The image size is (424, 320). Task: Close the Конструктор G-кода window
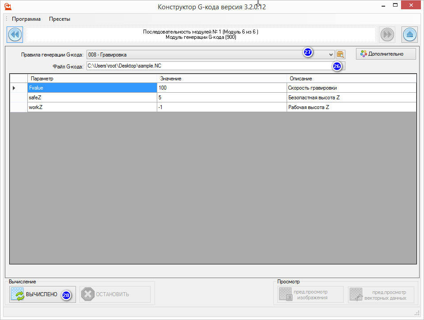411,5
